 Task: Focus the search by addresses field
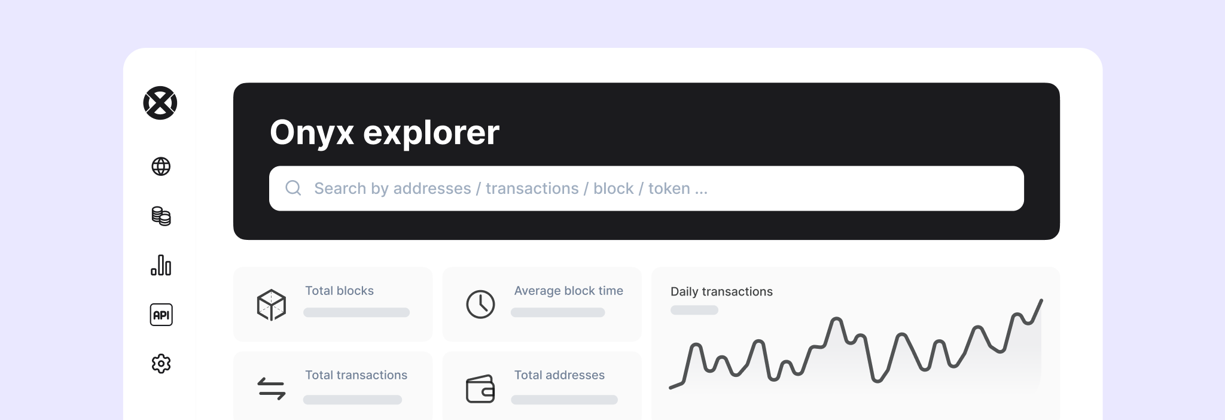[x=646, y=188]
